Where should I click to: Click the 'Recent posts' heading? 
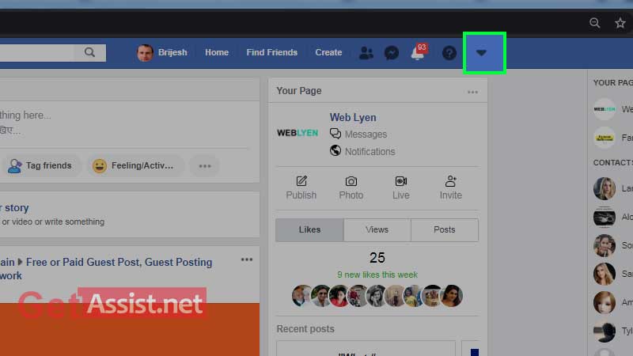(305, 329)
